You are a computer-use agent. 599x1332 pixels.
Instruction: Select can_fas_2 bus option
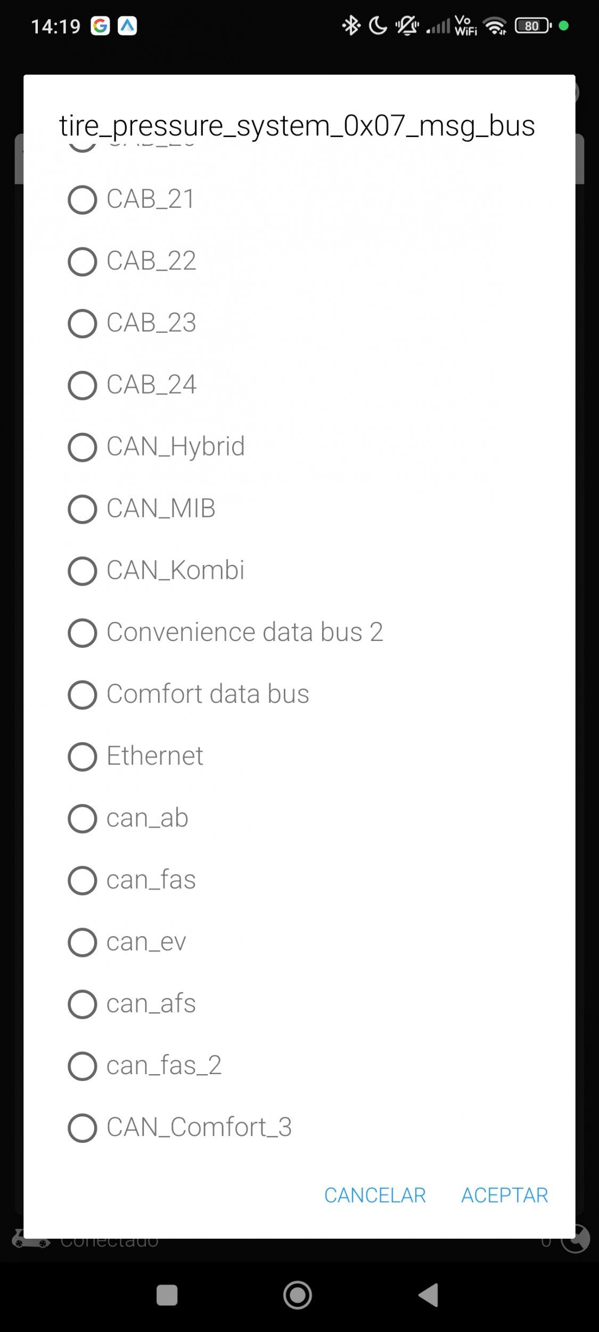(x=83, y=1066)
